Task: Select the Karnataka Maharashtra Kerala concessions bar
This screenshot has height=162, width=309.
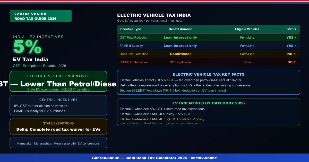Action: click(x=58, y=143)
